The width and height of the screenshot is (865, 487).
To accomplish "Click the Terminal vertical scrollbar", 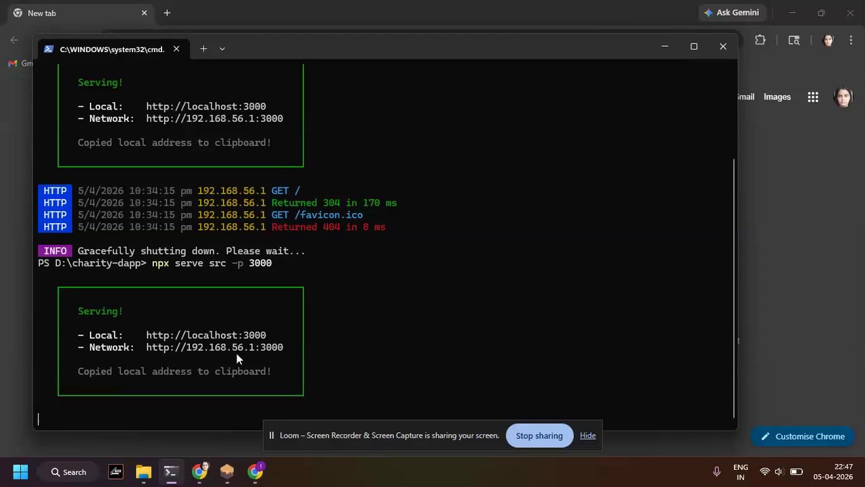I will pos(734,287).
